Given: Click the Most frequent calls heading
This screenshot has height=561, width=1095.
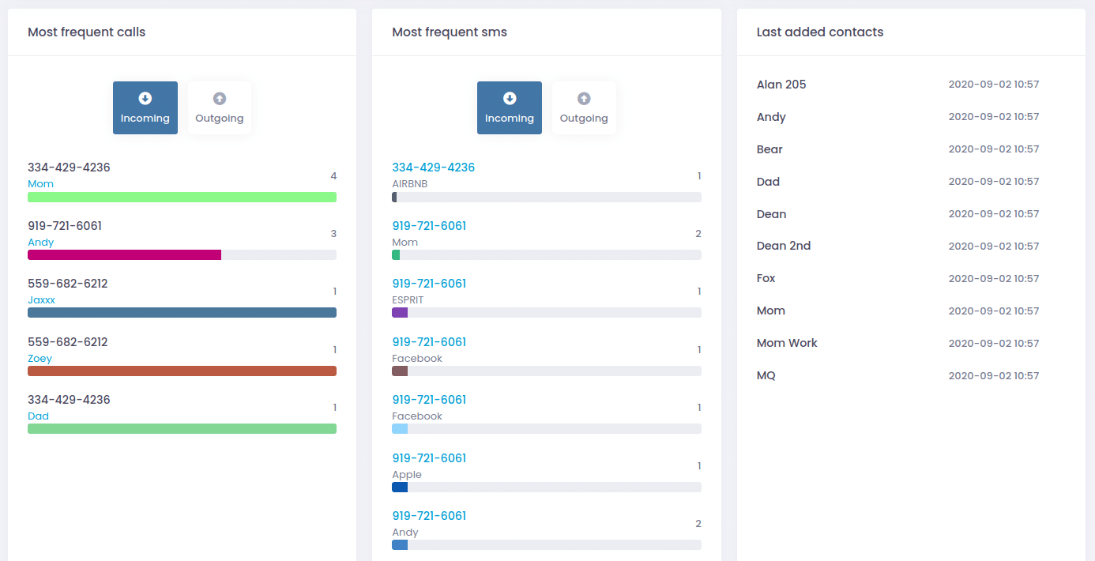Looking at the screenshot, I should [x=87, y=32].
